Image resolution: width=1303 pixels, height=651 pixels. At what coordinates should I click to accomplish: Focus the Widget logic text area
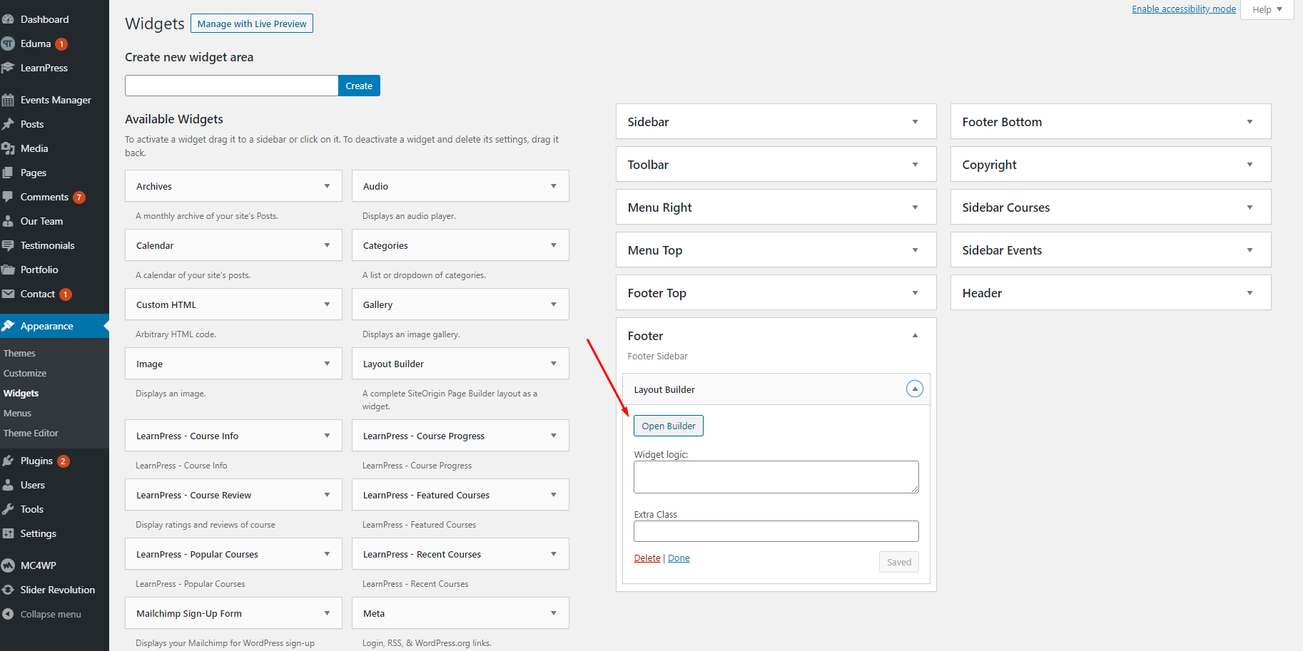click(x=776, y=477)
